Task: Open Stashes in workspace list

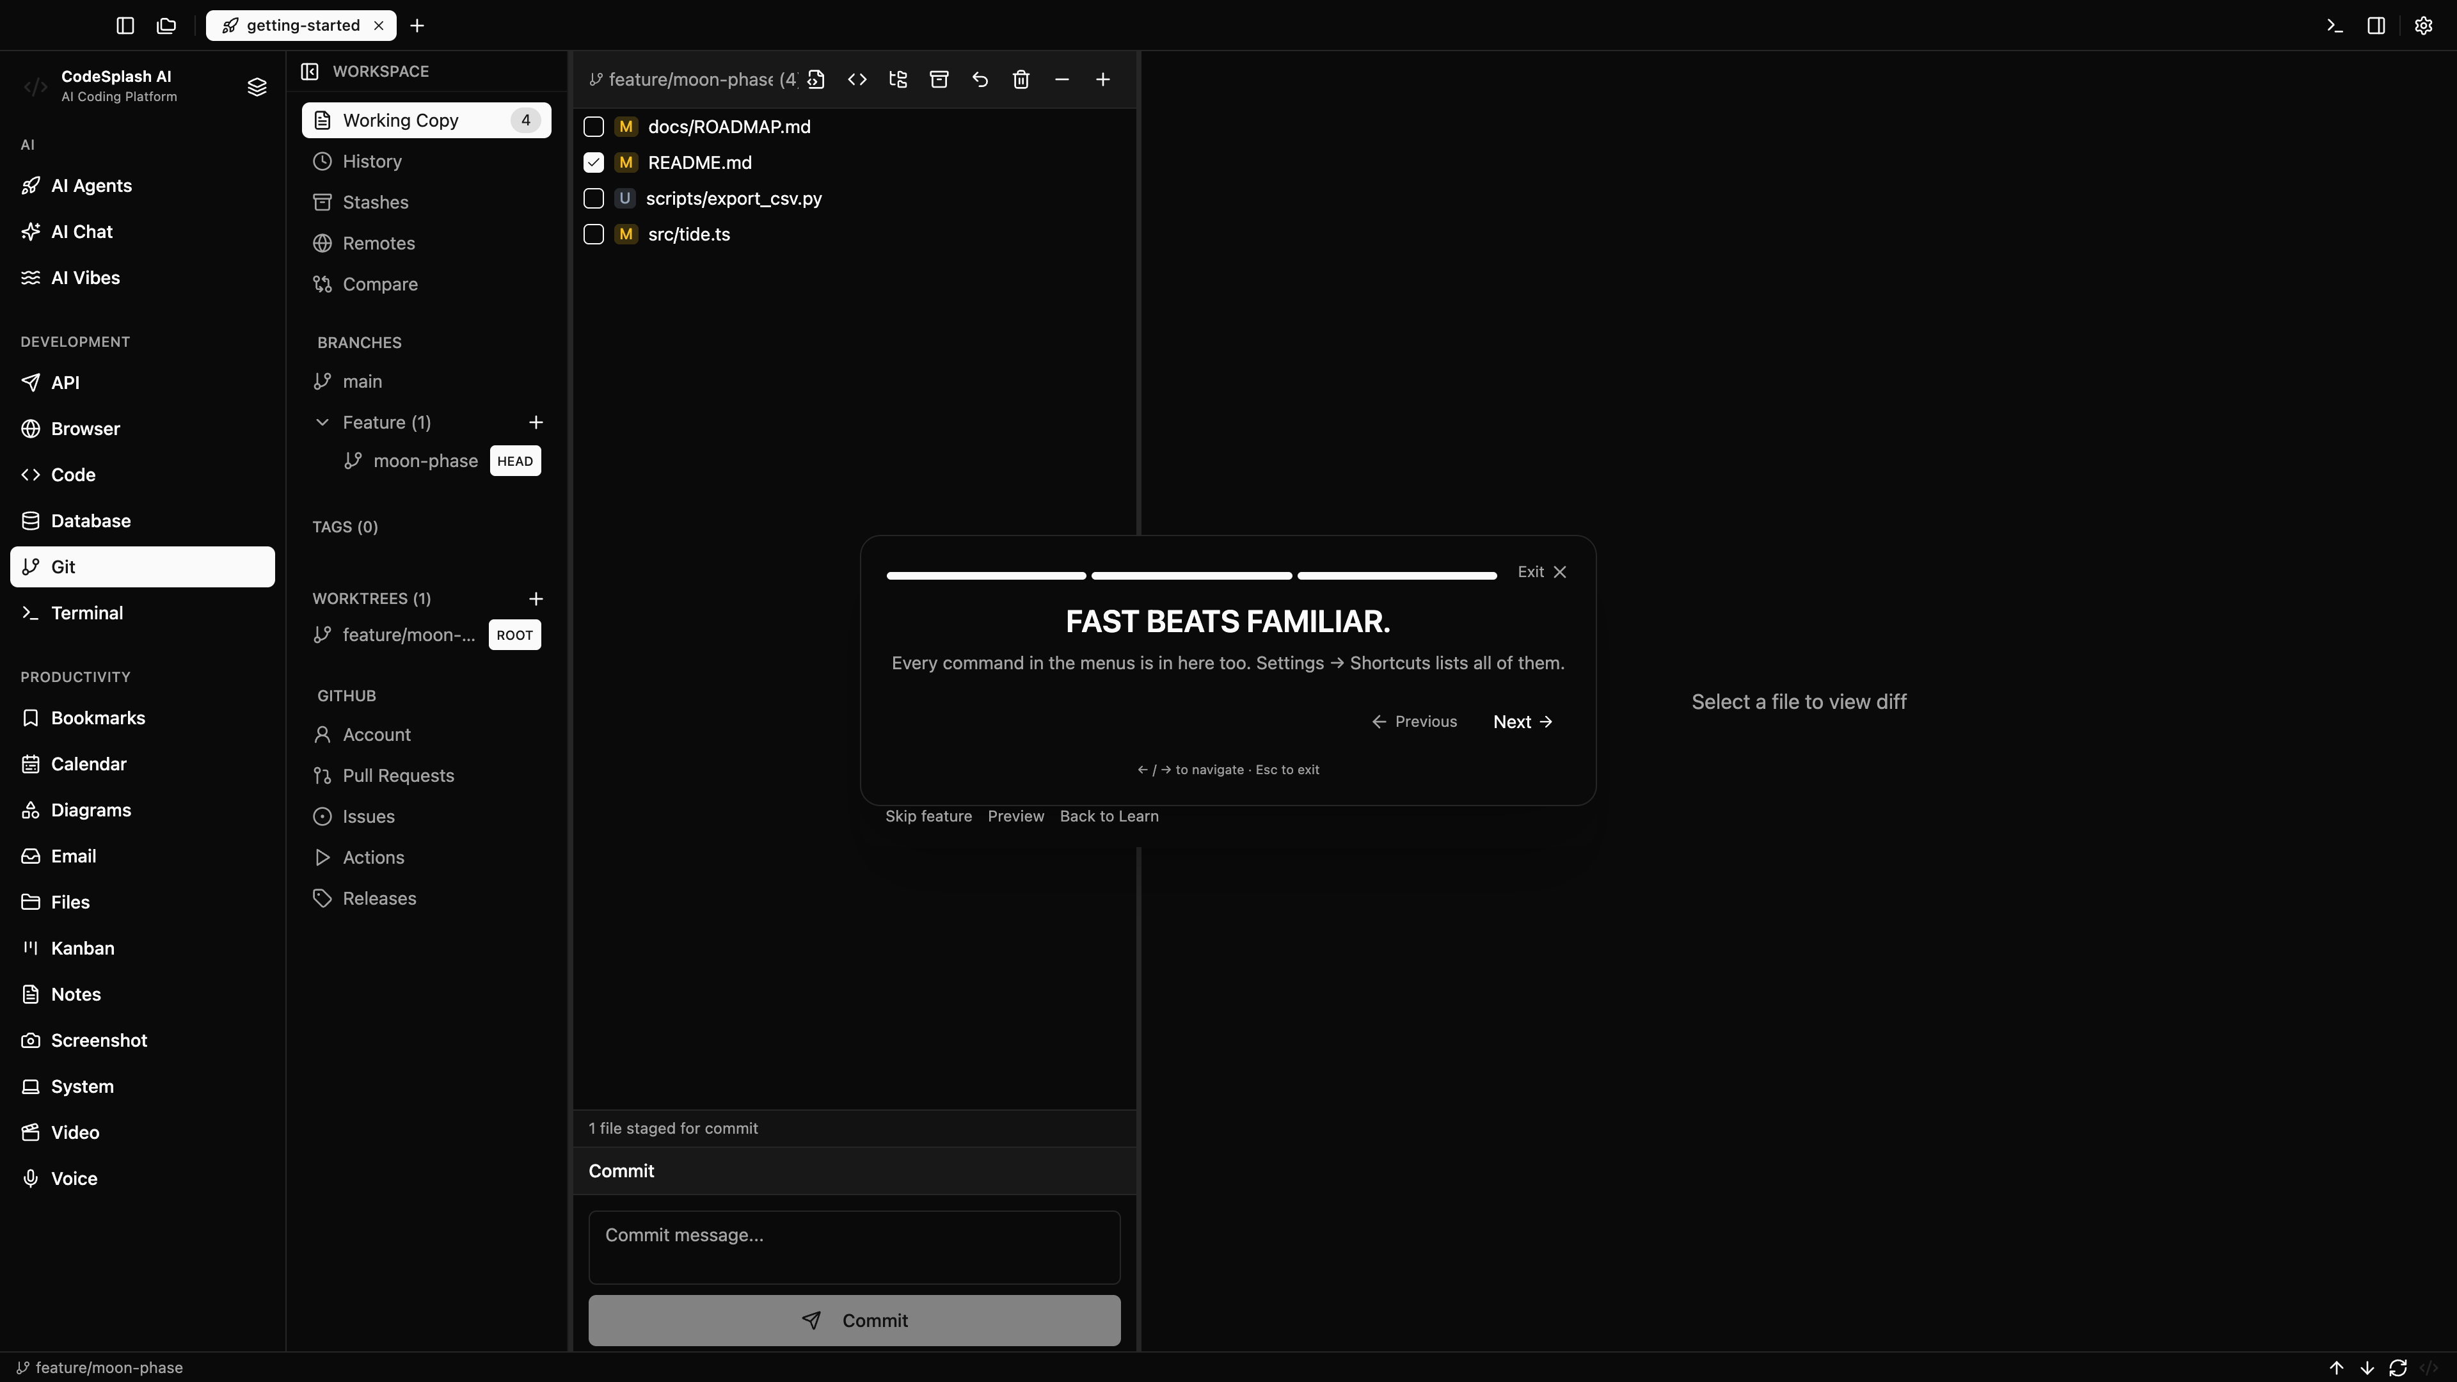Action: coord(426,202)
